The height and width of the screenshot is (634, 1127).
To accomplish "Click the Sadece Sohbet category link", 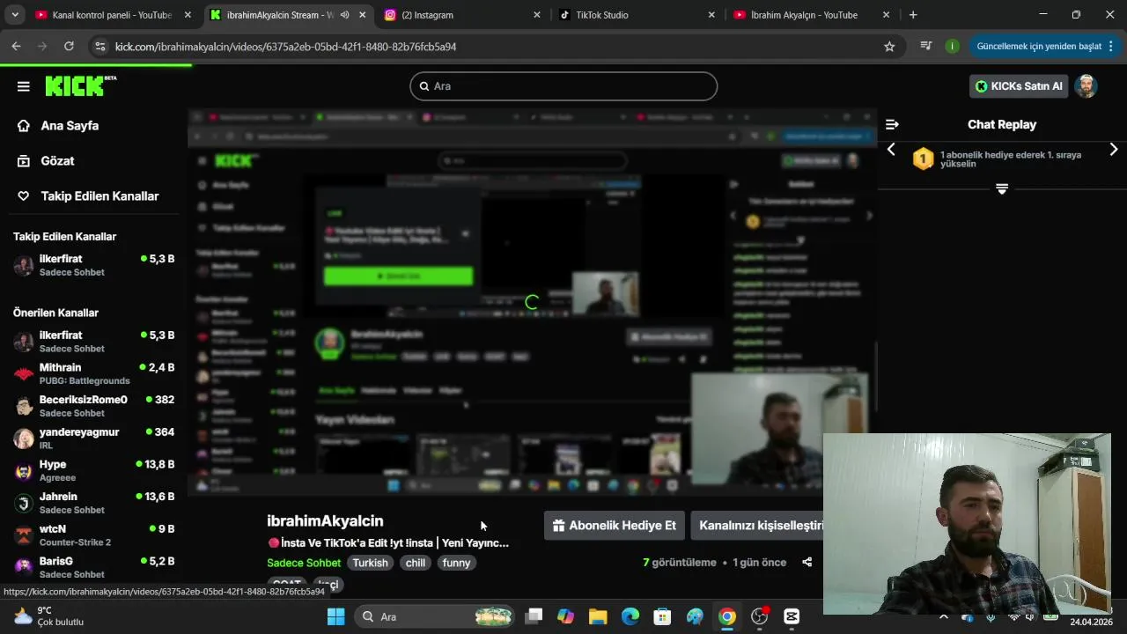I will tap(304, 563).
